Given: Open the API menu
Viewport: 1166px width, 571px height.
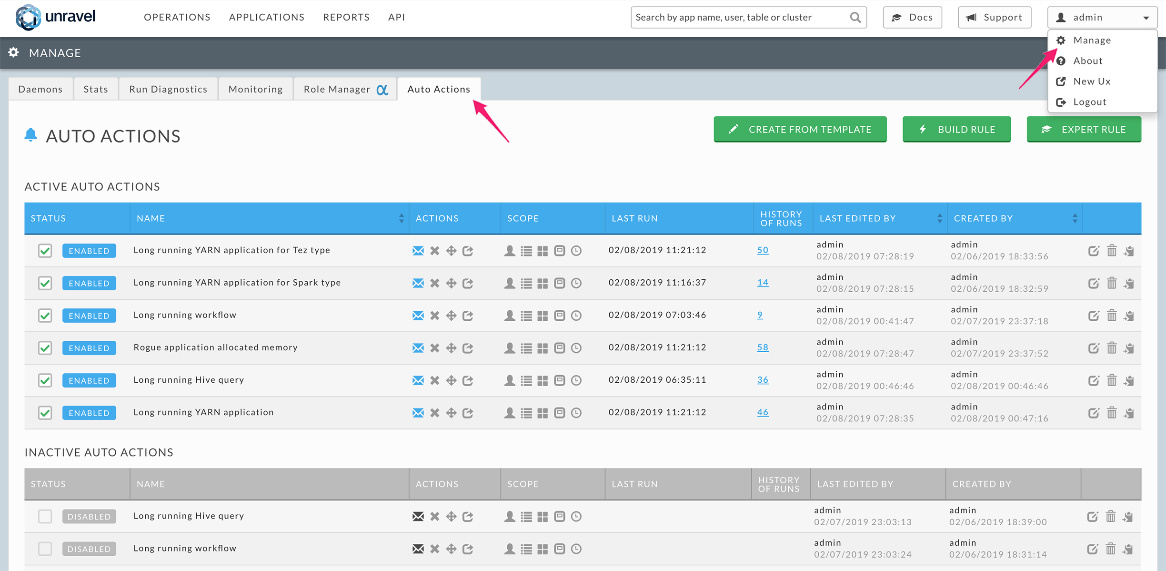Looking at the screenshot, I should (396, 17).
